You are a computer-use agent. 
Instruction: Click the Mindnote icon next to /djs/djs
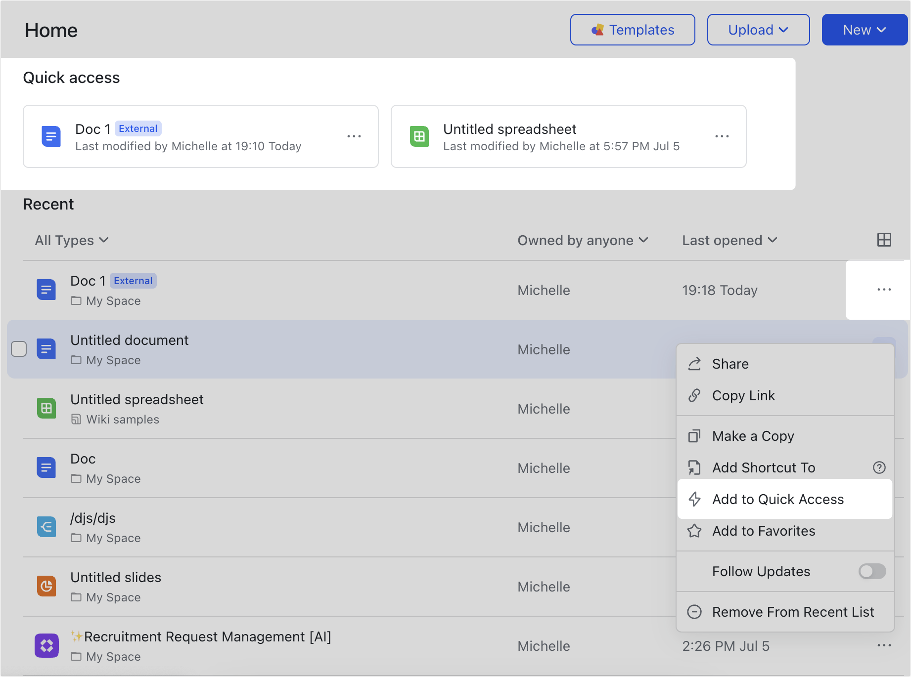(x=46, y=527)
